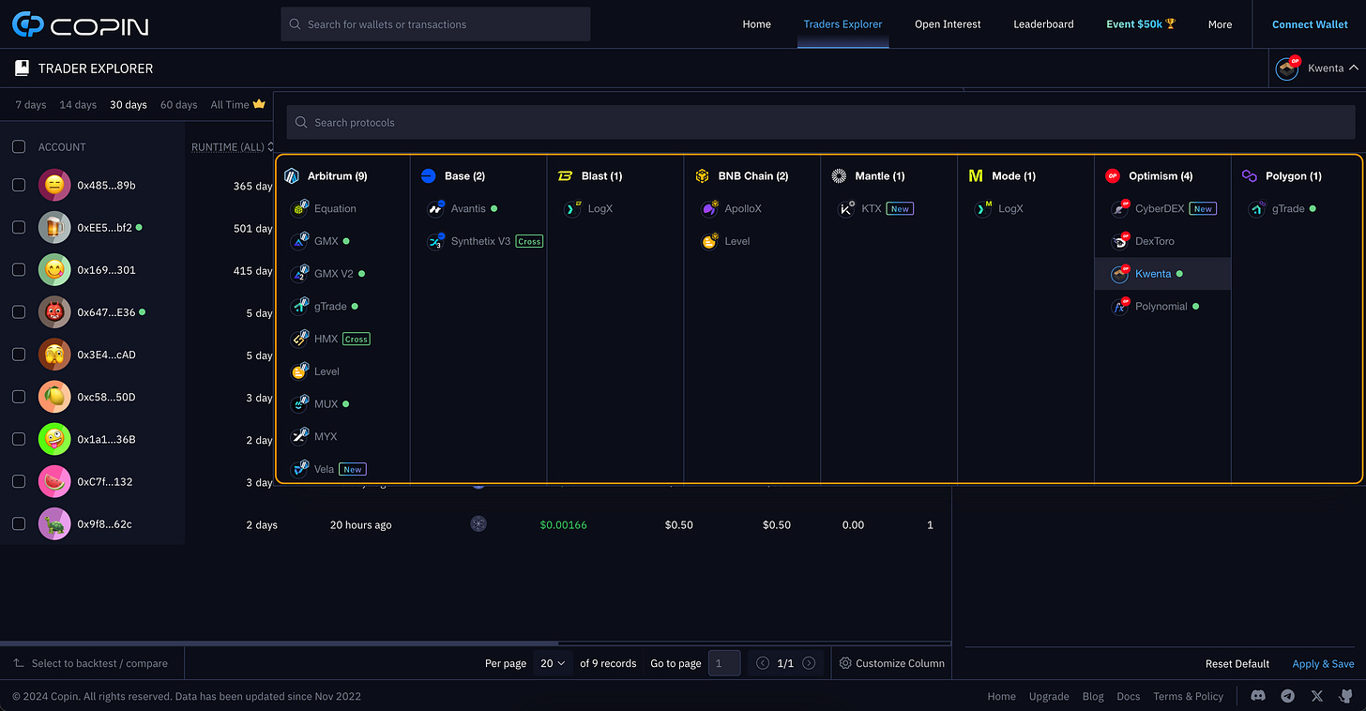Toggle the select-all ACCOUNT checkbox

pos(19,146)
